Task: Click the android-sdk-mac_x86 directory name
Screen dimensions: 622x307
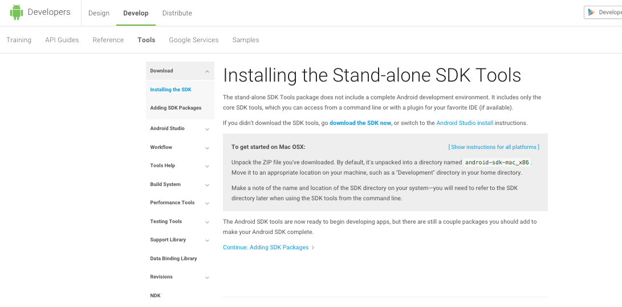Action: (497, 163)
